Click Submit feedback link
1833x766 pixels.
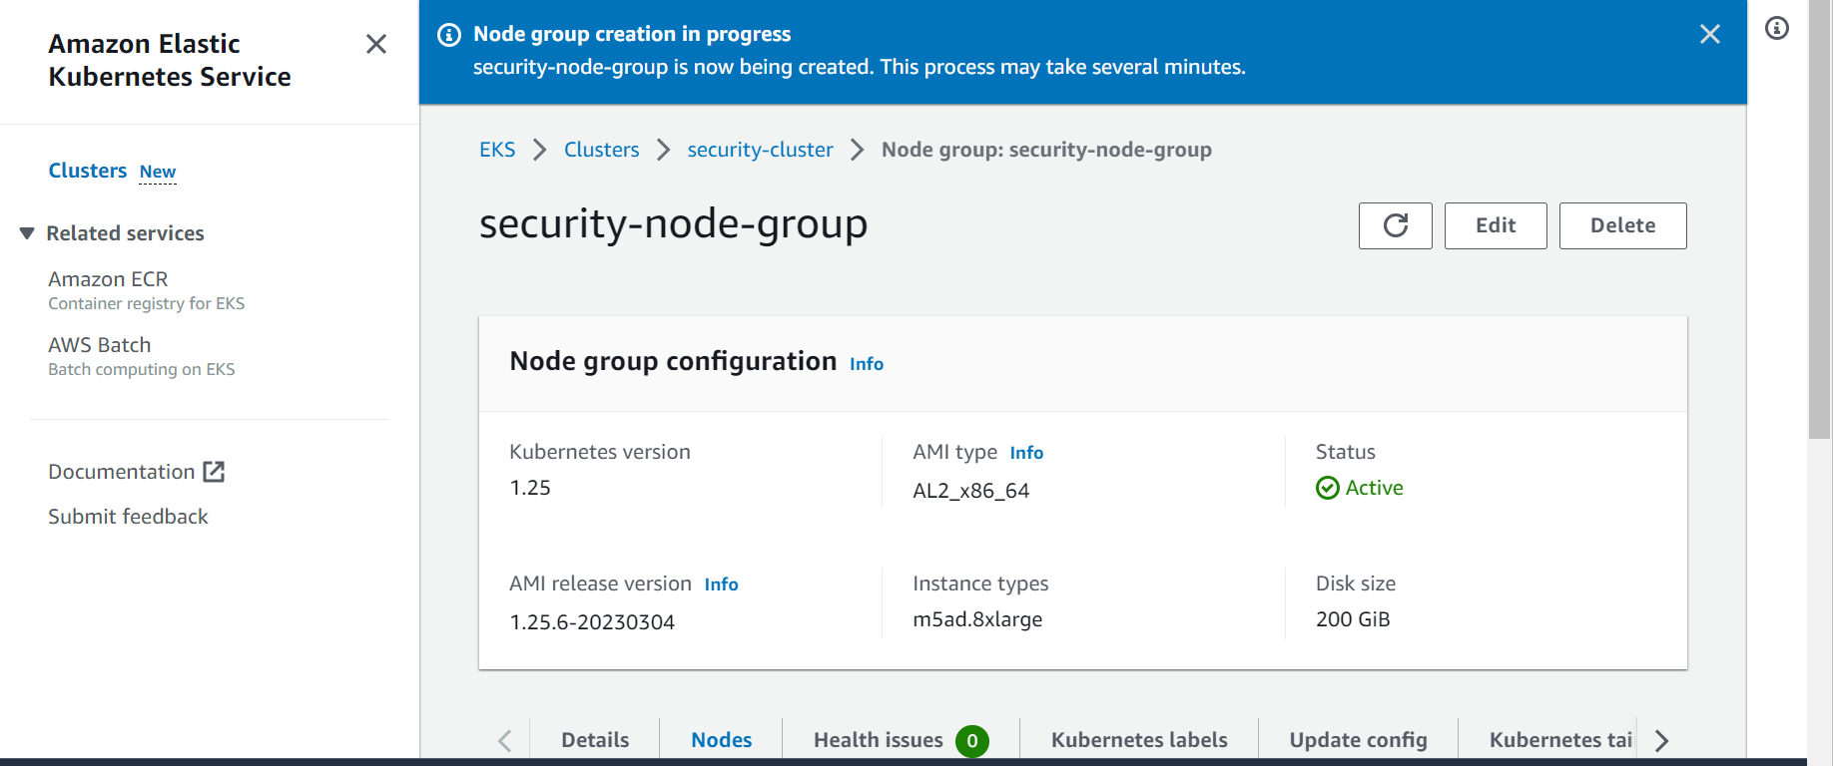click(x=128, y=517)
